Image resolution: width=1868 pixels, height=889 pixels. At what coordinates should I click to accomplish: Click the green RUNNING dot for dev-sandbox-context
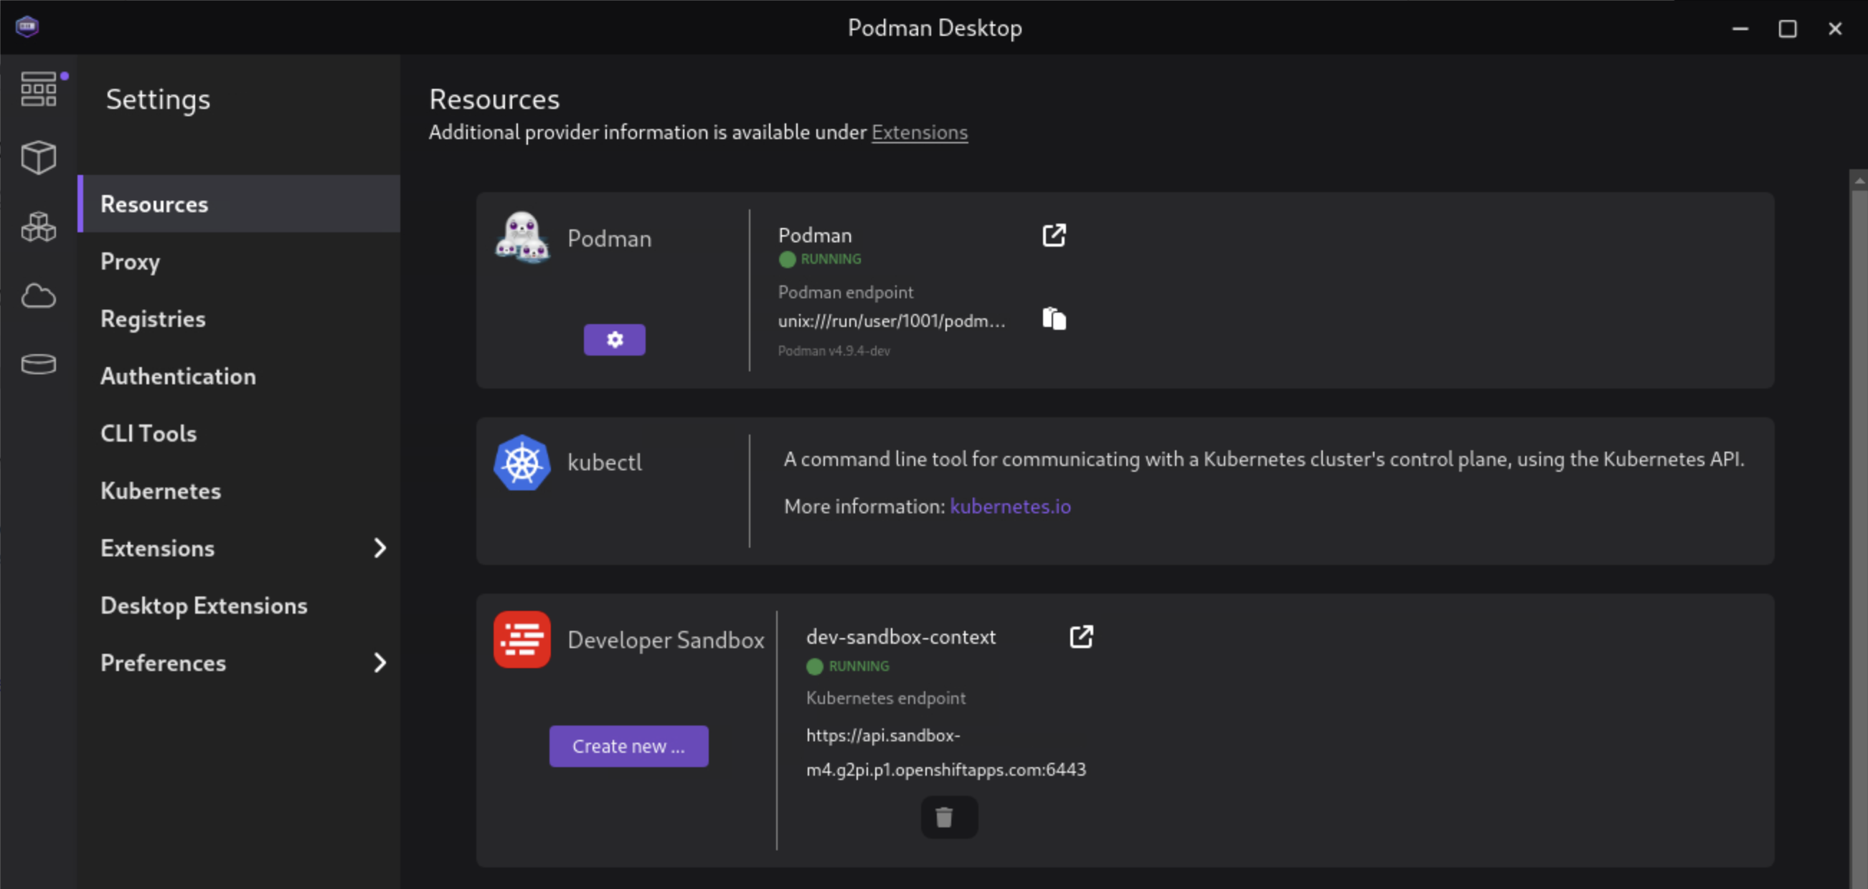[814, 667]
